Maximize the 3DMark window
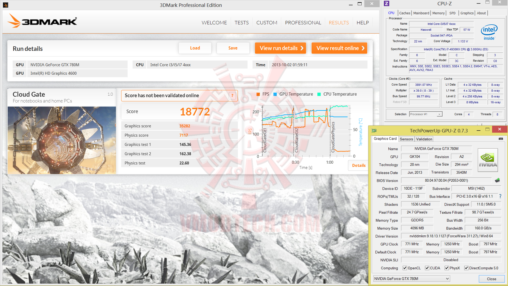 (360, 4)
